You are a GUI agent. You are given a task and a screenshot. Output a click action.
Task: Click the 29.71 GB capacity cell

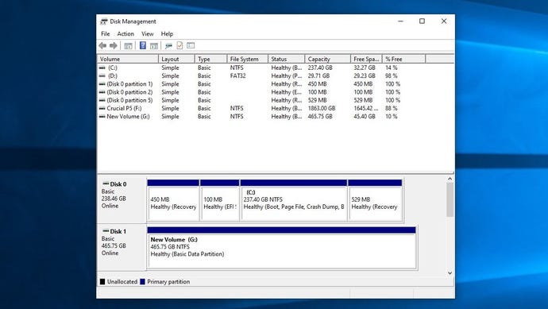(318, 75)
